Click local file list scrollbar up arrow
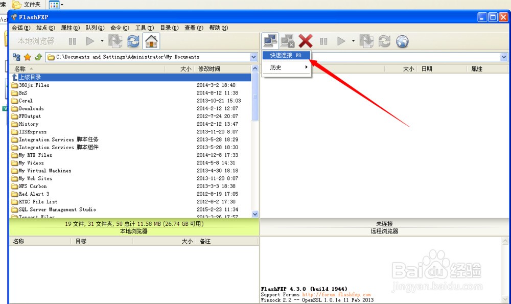 pyautogui.click(x=255, y=68)
